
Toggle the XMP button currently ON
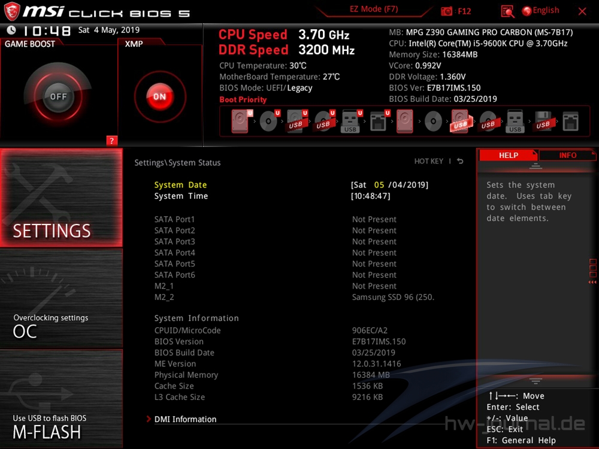tap(160, 96)
